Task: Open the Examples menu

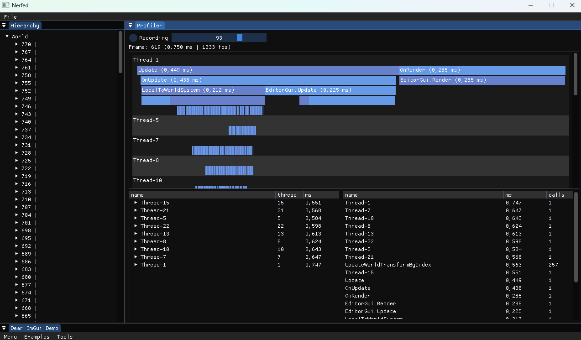Action: tap(37, 337)
